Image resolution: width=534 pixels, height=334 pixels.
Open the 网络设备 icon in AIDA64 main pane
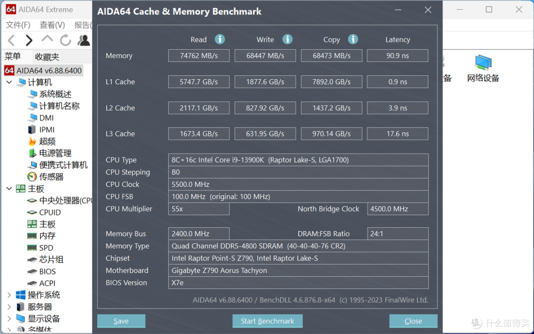483,69
